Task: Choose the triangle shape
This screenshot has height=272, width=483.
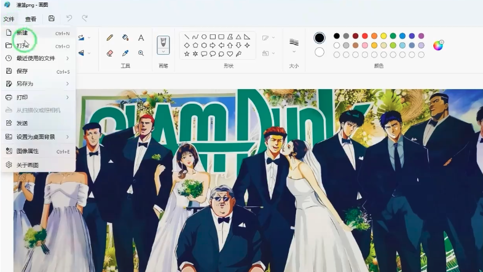Action: point(238,37)
